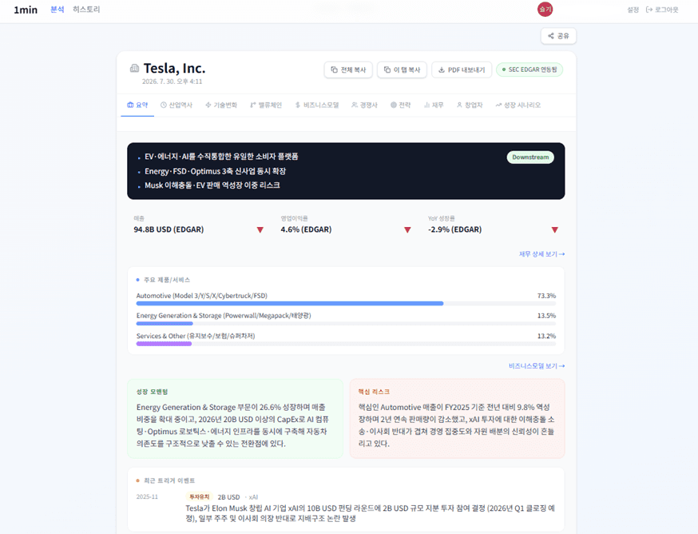
Task: Click the SEC EDGAR 연동됨 badge
Action: pyautogui.click(x=529, y=70)
